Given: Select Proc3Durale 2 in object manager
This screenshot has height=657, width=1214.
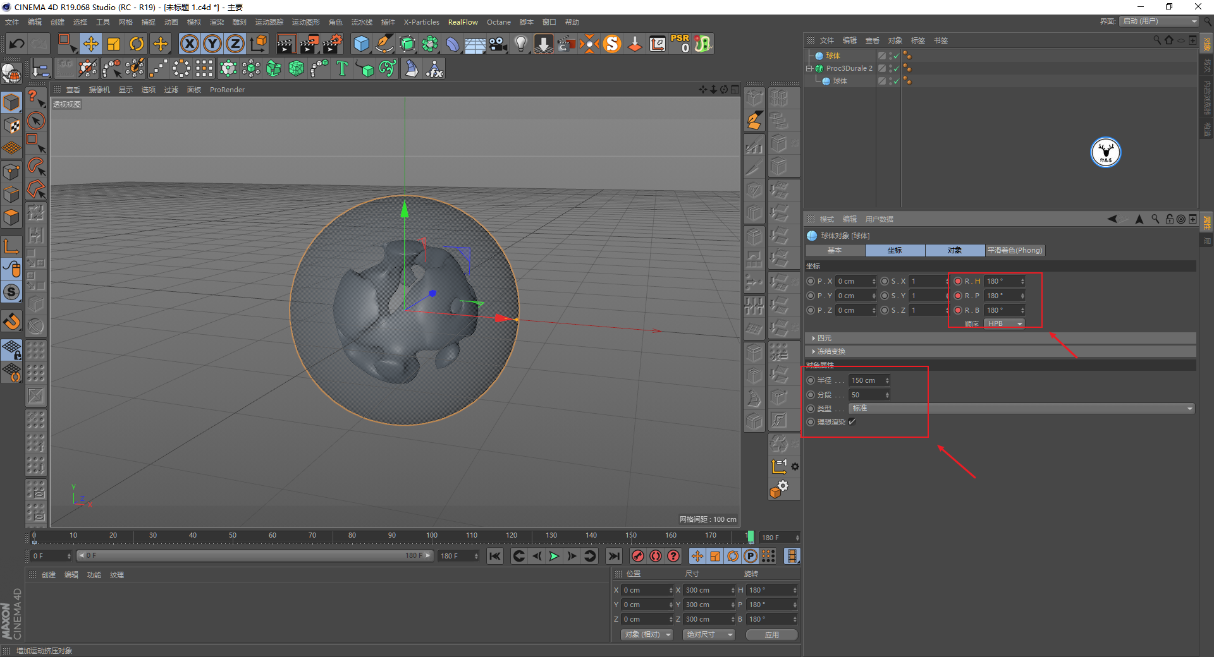Looking at the screenshot, I should [x=849, y=68].
